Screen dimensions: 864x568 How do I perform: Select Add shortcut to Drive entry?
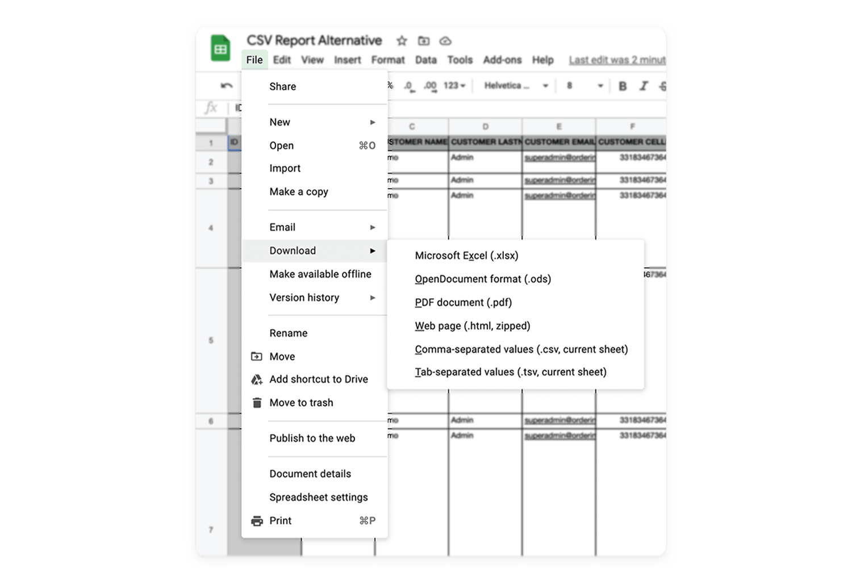[x=315, y=379]
